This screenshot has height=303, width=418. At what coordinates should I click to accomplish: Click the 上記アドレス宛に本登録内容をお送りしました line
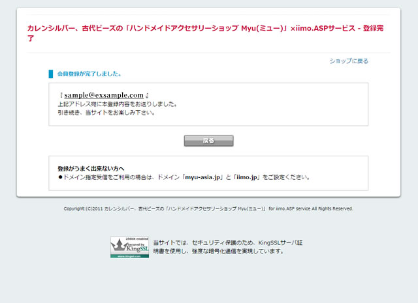pos(118,104)
